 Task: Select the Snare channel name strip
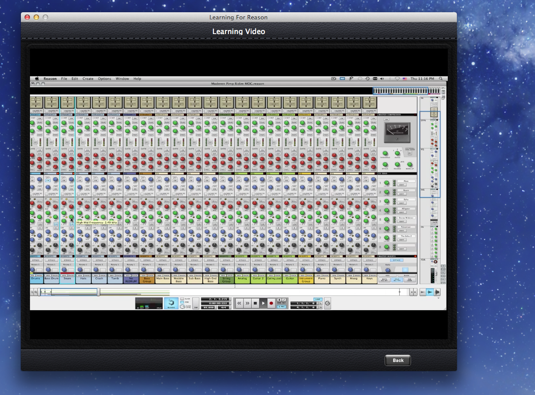(67, 279)
